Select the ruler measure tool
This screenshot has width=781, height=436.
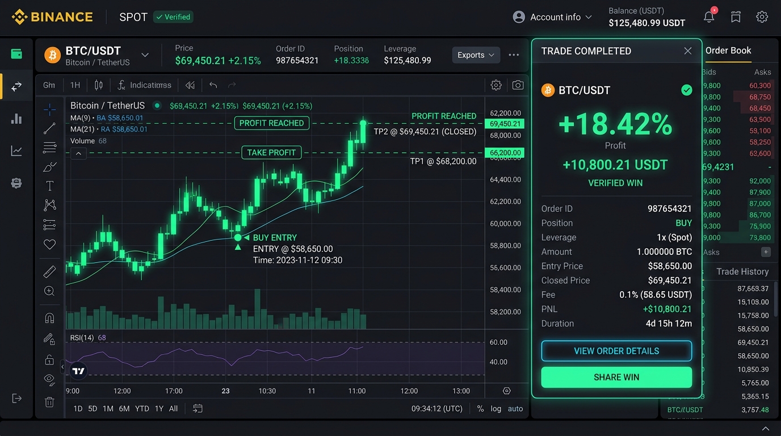49,271
